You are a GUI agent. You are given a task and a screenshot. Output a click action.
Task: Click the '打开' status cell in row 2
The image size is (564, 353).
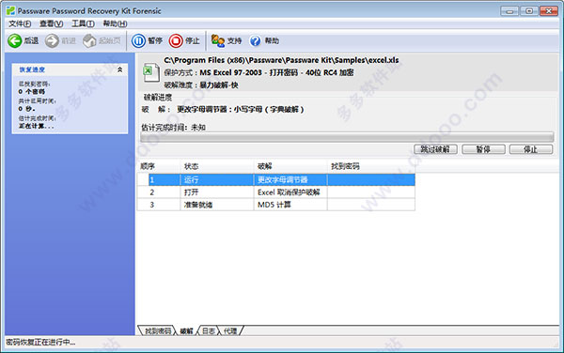(217, 192)
